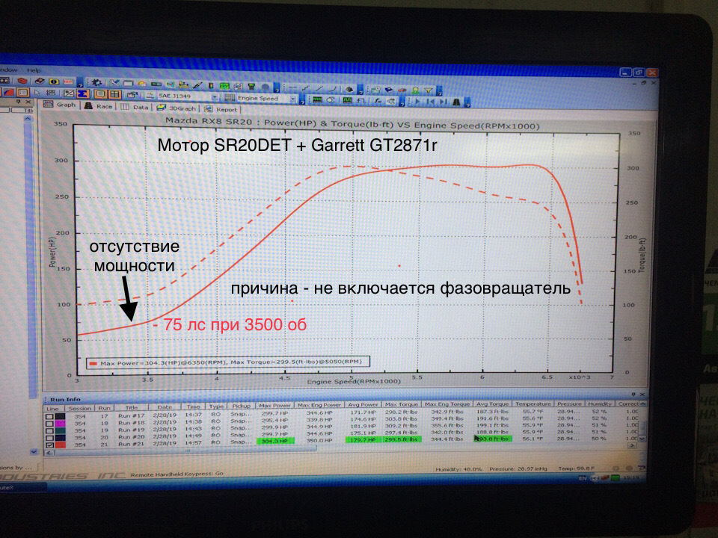Click the orange comment box icon
The image size is (718, 538).
[x=100, y=94]
